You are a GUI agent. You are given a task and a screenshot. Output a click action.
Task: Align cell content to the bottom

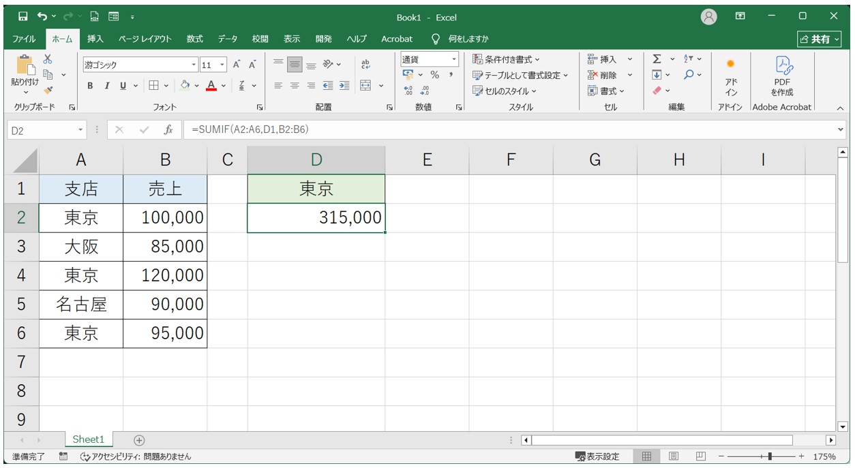311,65
